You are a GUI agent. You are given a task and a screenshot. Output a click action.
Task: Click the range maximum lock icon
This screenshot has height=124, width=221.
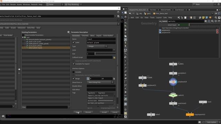pos(114,79)
